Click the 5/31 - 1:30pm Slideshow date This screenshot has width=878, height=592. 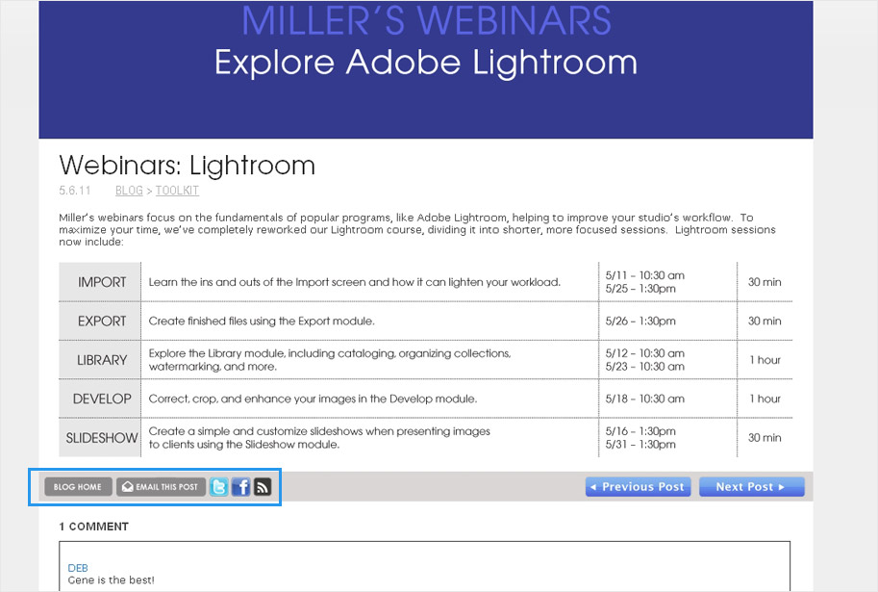(x=640, y=445)
